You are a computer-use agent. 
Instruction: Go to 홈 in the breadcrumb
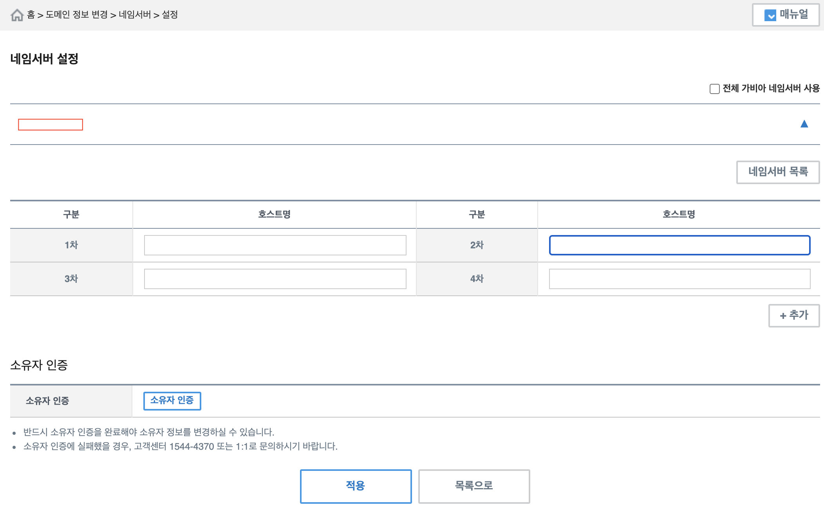click(31, 15)
